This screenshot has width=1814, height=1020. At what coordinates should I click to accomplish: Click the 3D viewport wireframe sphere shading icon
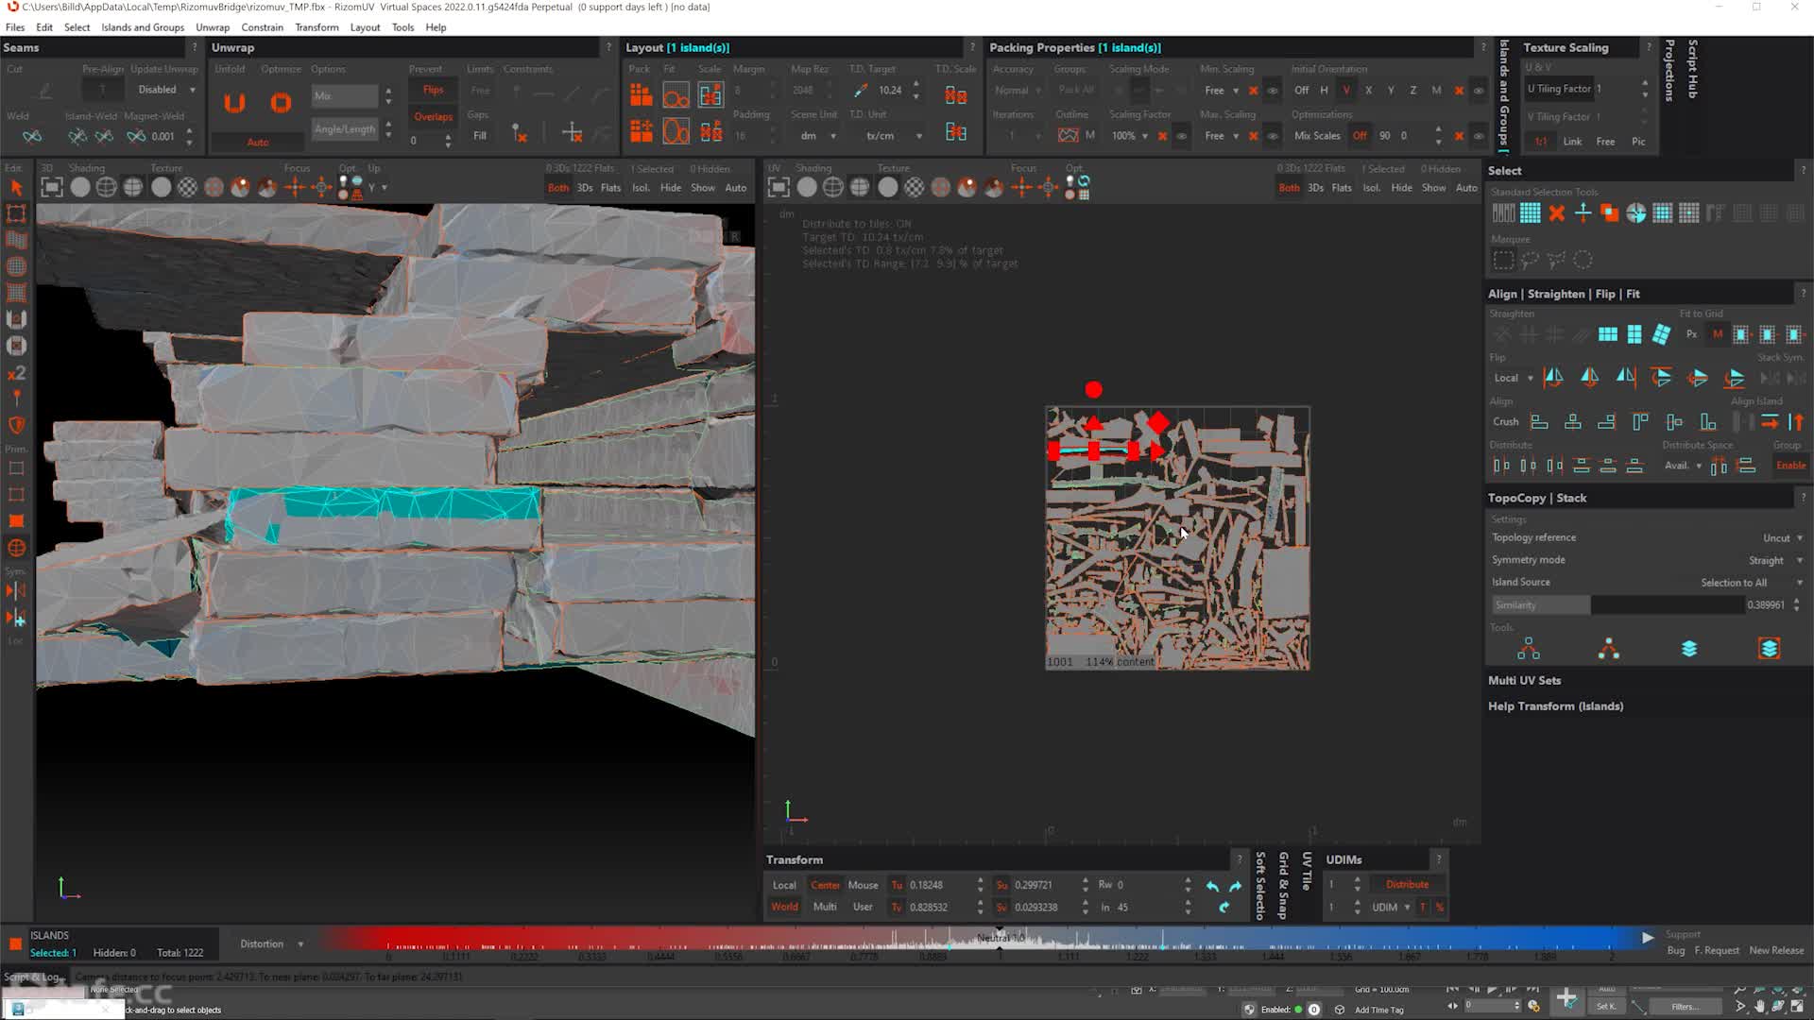[107, 187]
